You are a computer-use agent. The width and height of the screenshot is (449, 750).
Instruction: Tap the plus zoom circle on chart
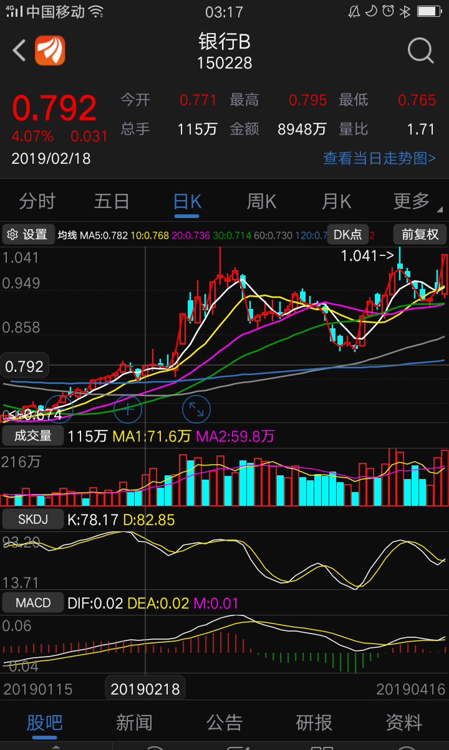coord(128,409)
